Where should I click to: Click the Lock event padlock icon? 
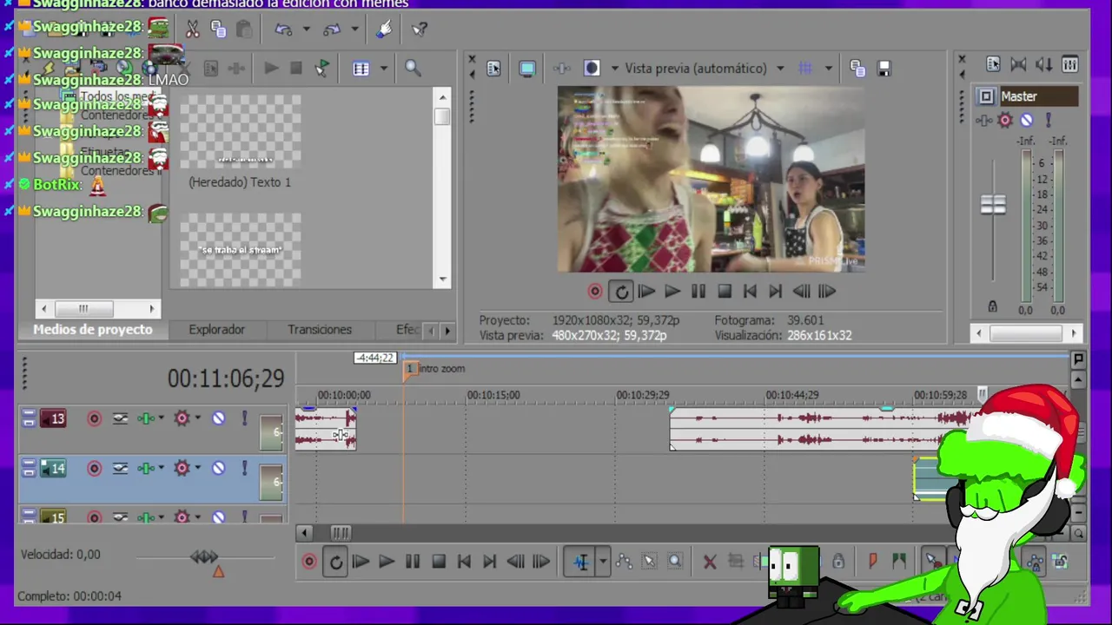click(x=838, y=562)
